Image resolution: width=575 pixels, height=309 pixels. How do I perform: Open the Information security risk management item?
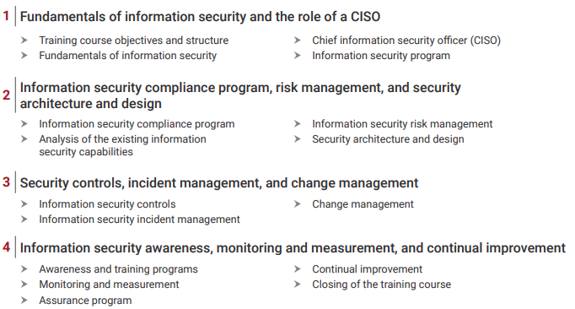click(402, 124)
